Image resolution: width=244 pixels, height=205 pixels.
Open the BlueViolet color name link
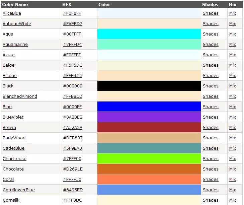click(x=13, y=117)
